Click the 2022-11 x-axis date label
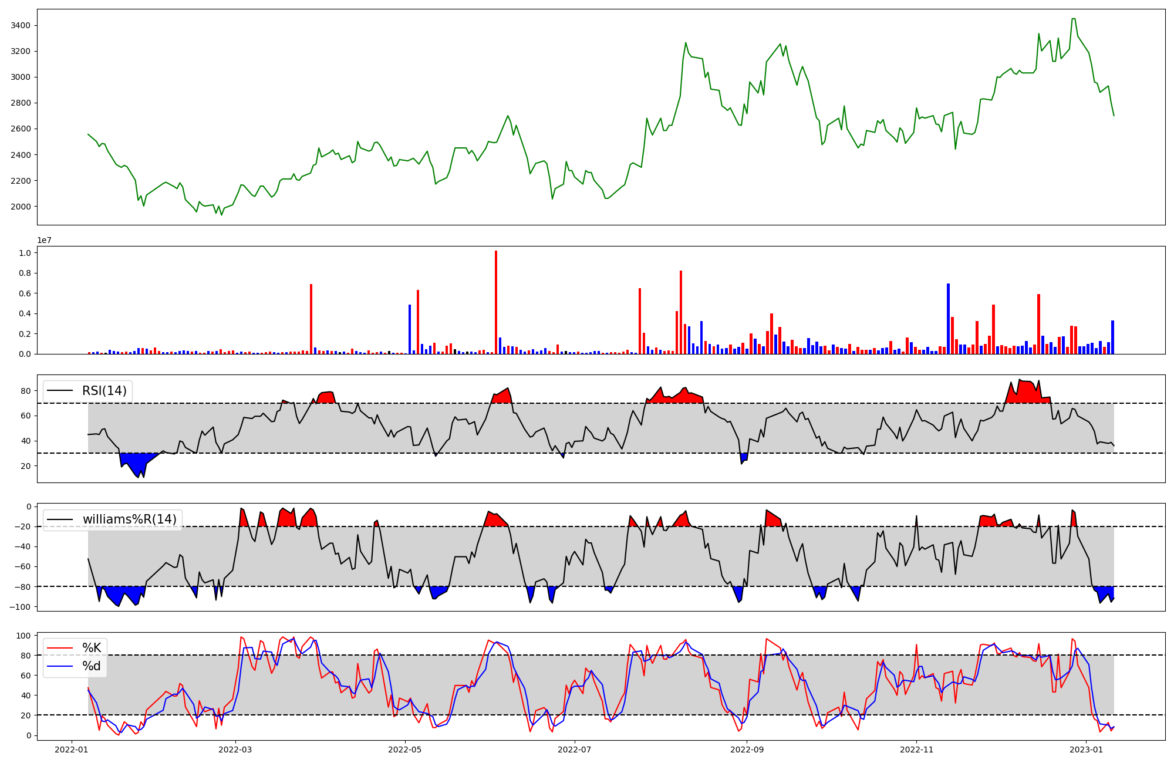 click(916, 750)
